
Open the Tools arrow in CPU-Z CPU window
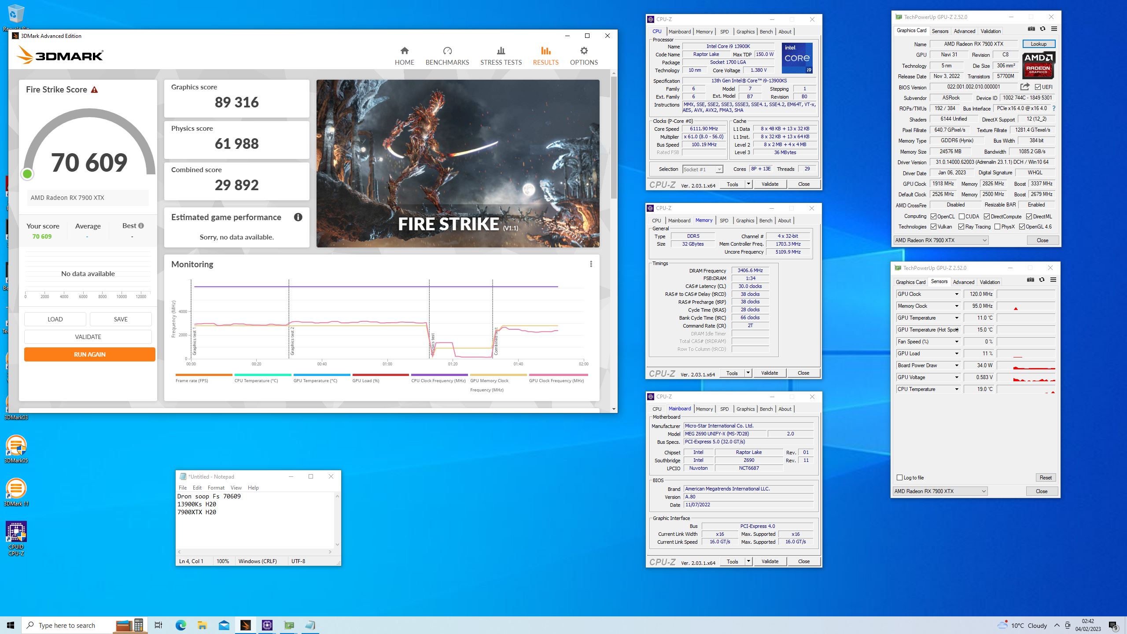[x=748, y=184]
